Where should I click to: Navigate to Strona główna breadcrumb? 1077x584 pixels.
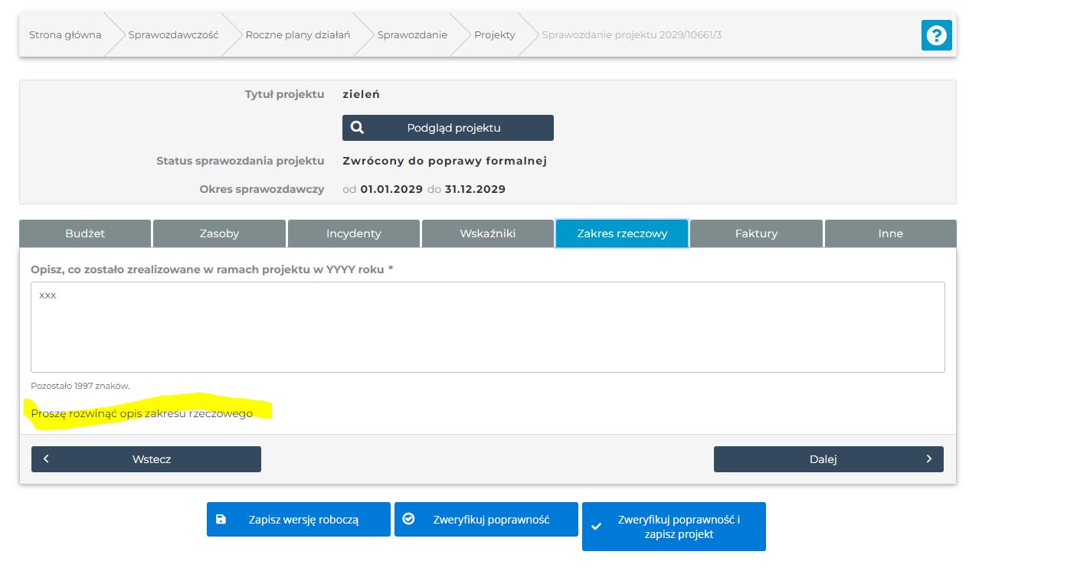(x=65, y=34)
